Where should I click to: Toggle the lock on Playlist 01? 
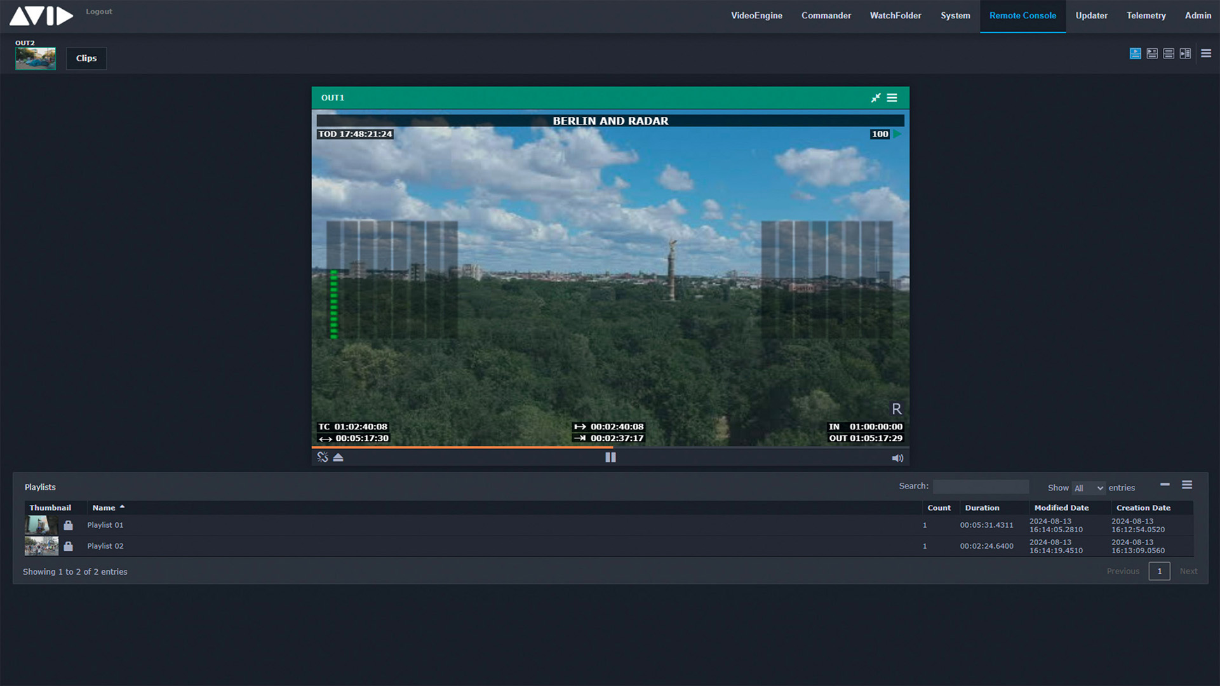click(x=69, y=525)
